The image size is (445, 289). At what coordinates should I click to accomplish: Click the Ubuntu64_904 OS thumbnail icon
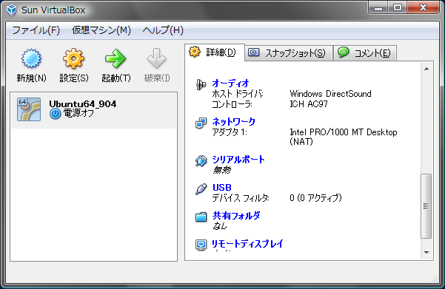coord(29,109)
